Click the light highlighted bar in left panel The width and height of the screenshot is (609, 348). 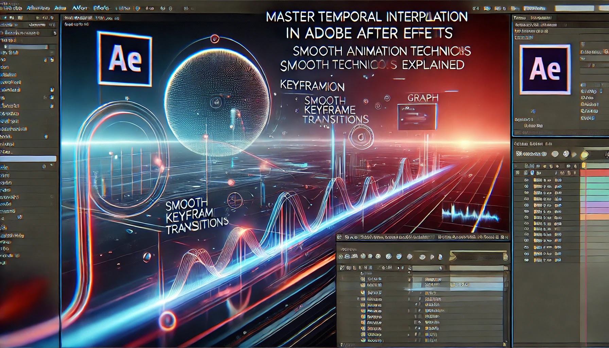28,159
